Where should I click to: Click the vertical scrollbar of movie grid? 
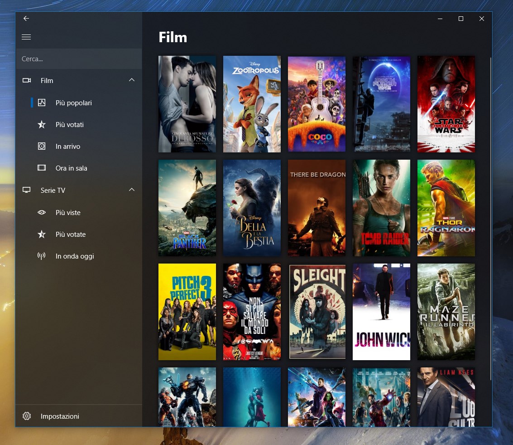(490, 219)
